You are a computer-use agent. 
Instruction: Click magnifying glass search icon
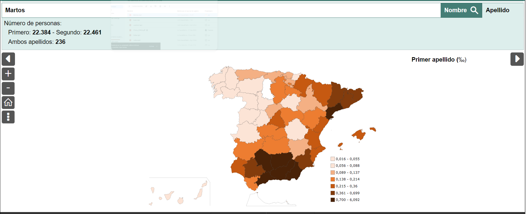tap(474, 10)
